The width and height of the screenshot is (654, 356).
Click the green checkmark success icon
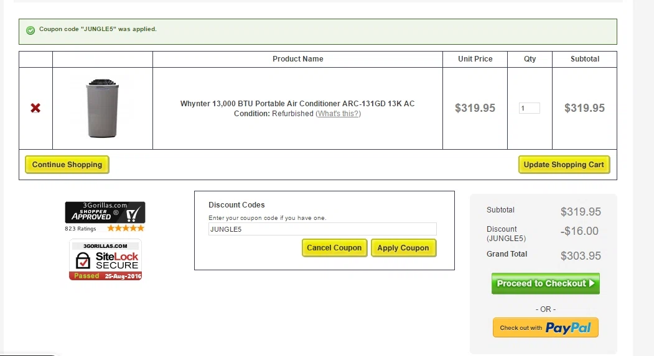(x=30, y=30)
